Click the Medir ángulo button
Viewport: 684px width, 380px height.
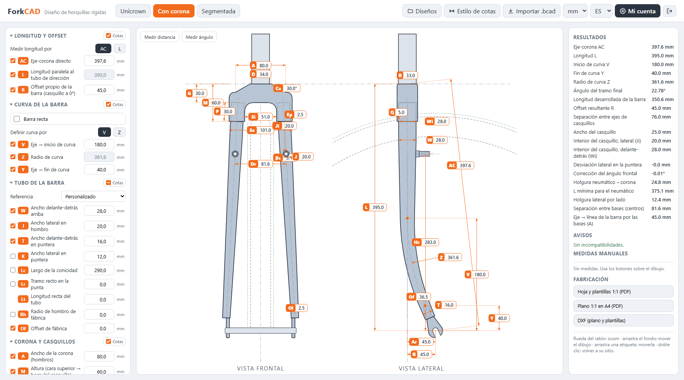pos(199,37)
